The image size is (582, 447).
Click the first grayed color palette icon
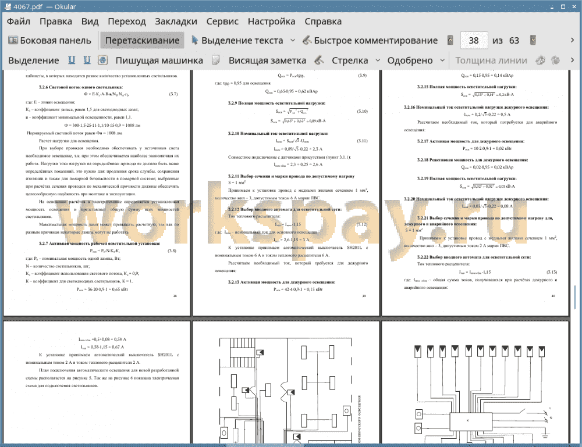coord(541,60)
